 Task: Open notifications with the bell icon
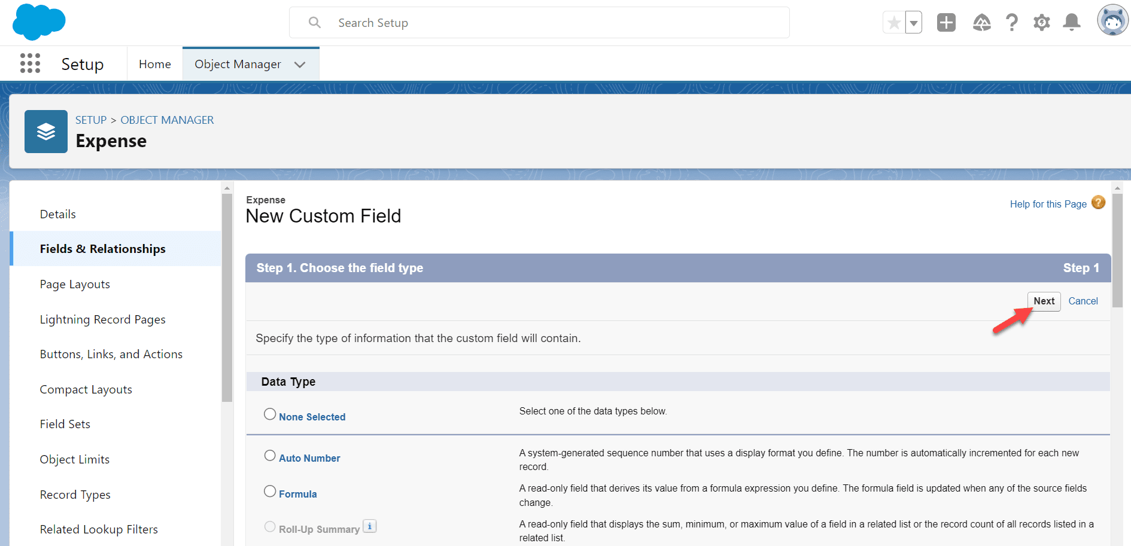click(1071, 22)
